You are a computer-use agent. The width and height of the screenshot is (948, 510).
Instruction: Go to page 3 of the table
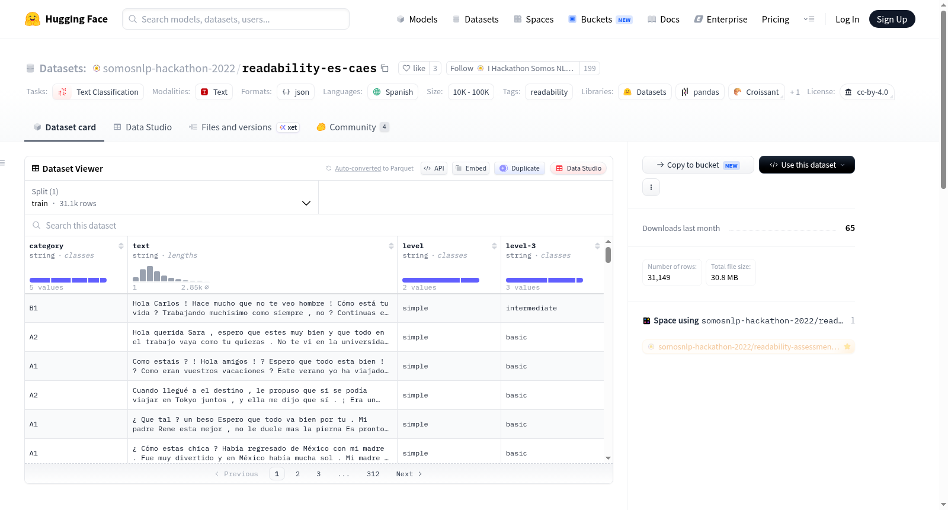click(318, 474)
